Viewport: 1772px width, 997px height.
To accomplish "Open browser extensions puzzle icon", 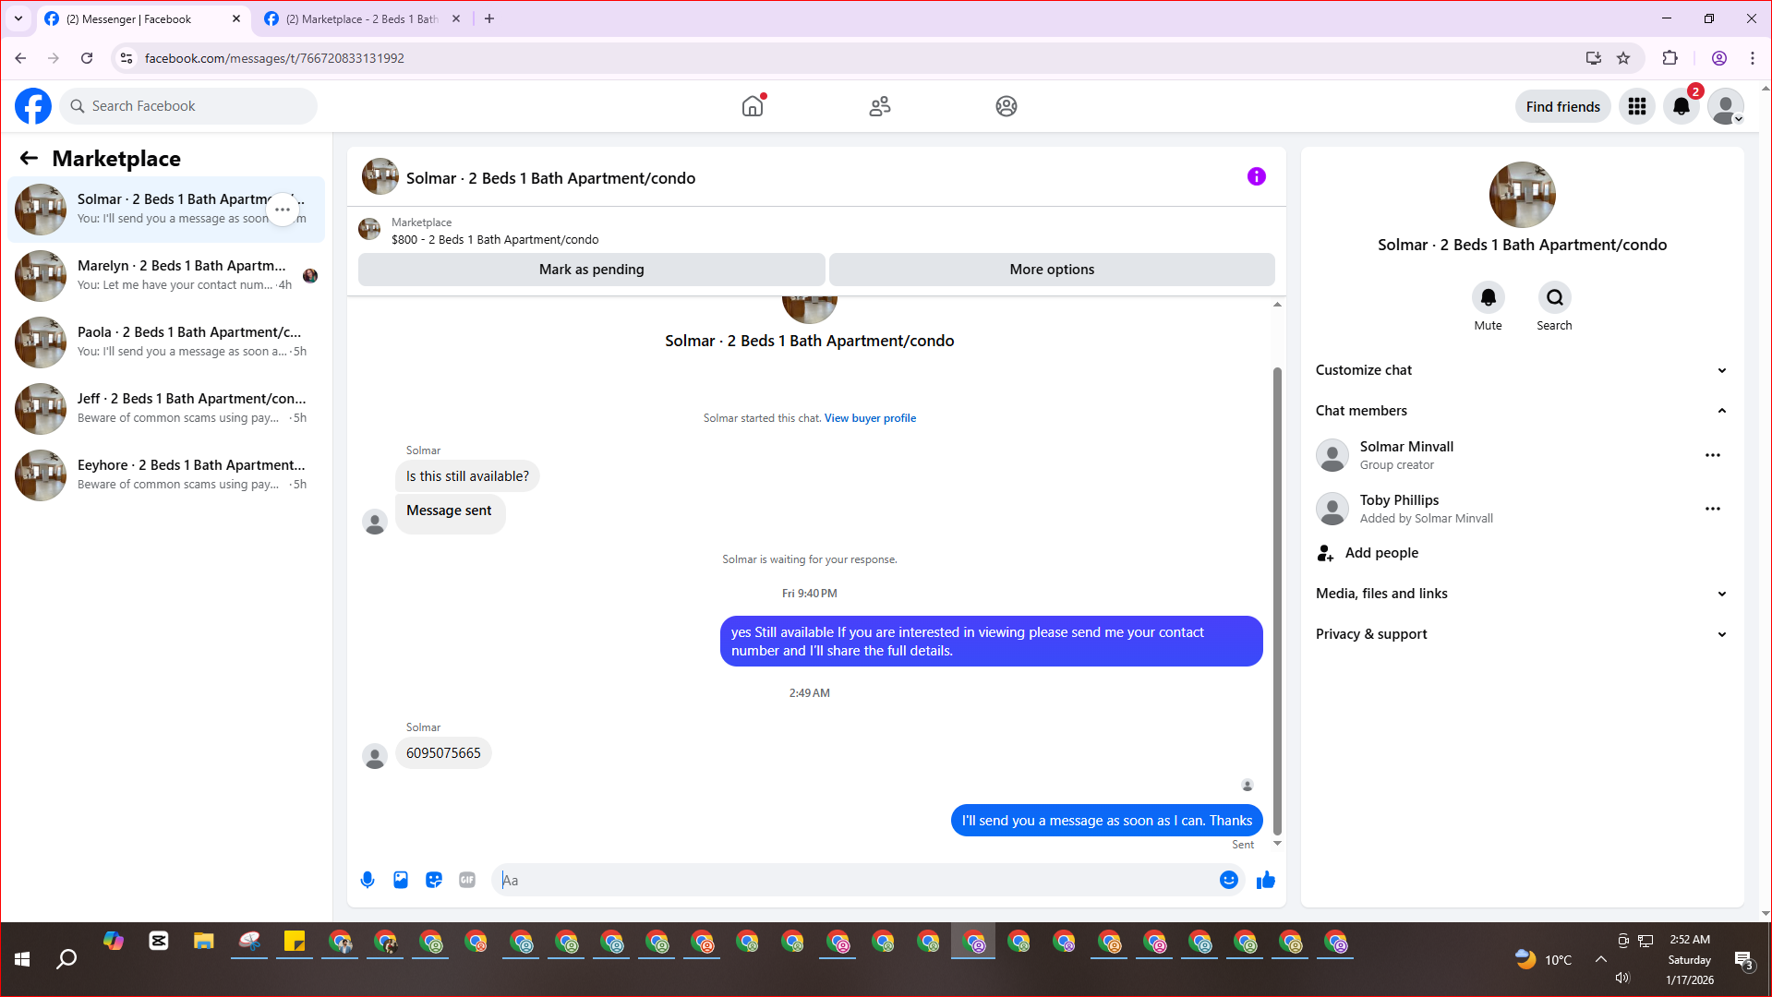I will click(x=1670, y=58).
